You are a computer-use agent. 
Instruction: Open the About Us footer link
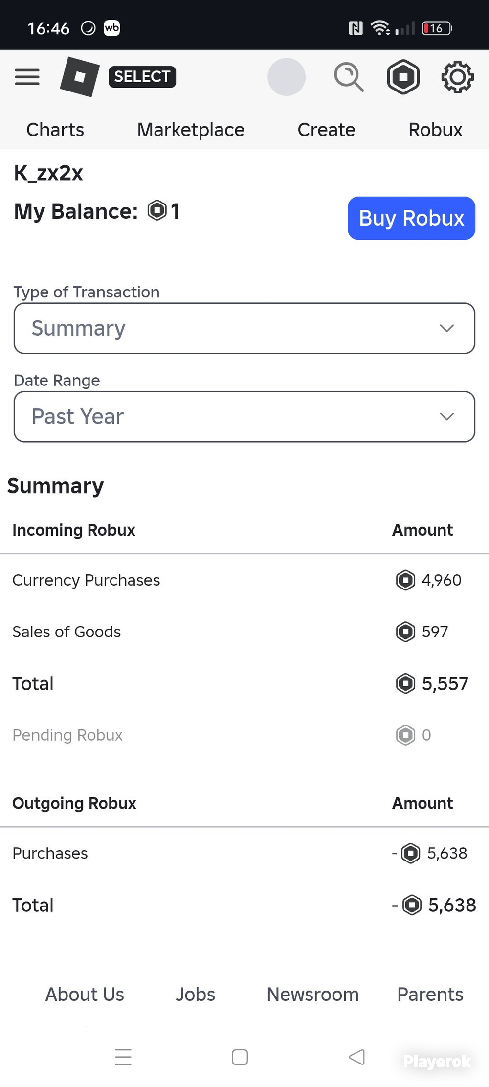(x=85, y=995)
